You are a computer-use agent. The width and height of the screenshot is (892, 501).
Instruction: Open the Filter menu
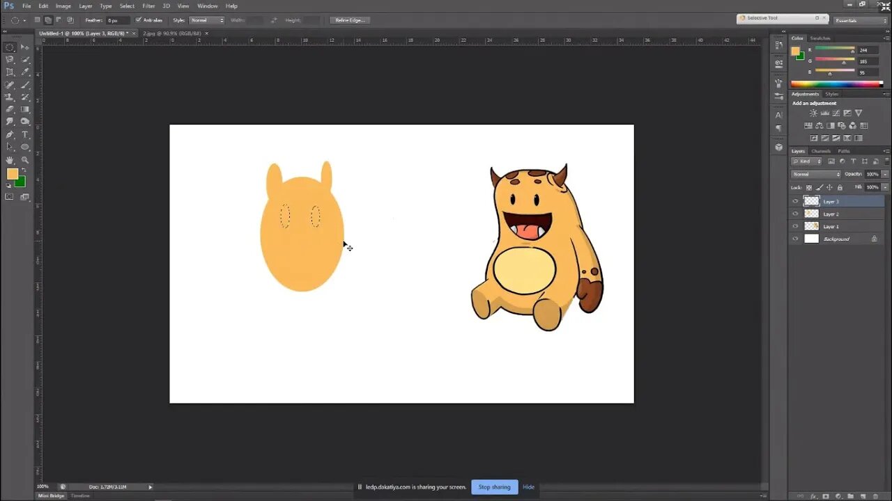tap(148, 6)
